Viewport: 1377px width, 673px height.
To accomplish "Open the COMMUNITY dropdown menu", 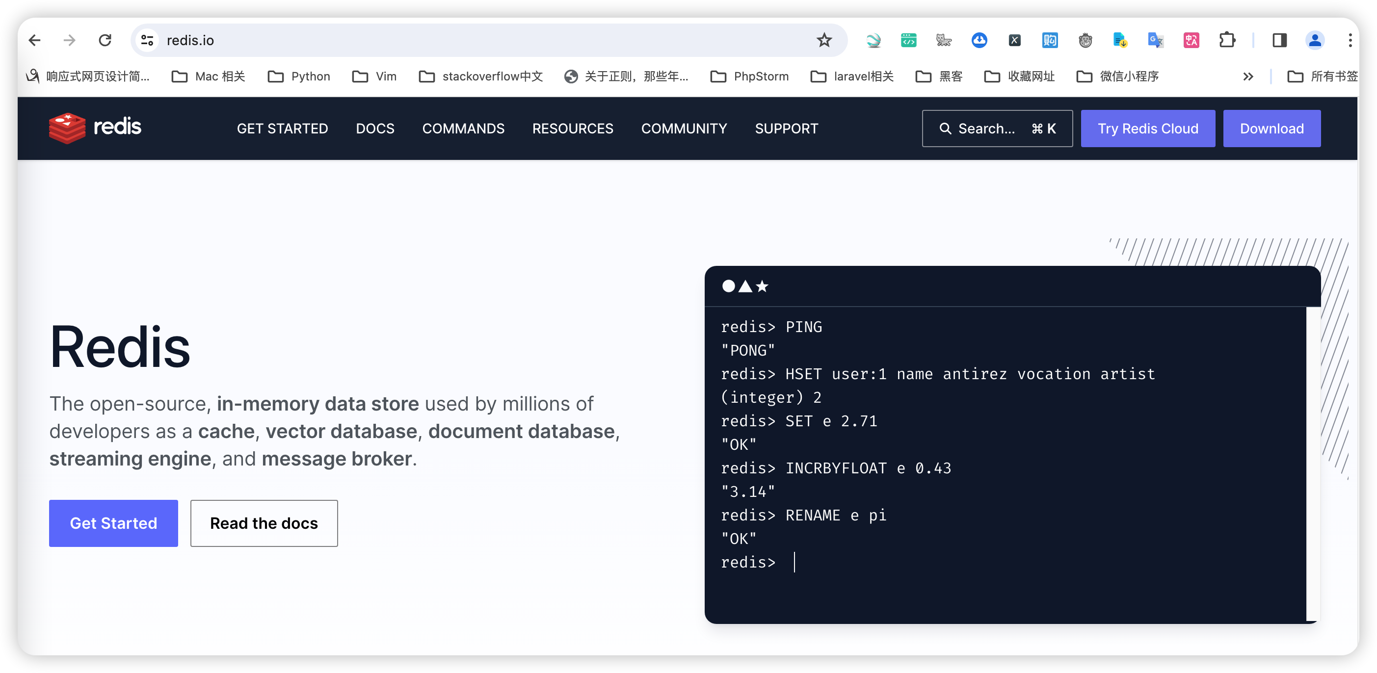I will 684,128.
